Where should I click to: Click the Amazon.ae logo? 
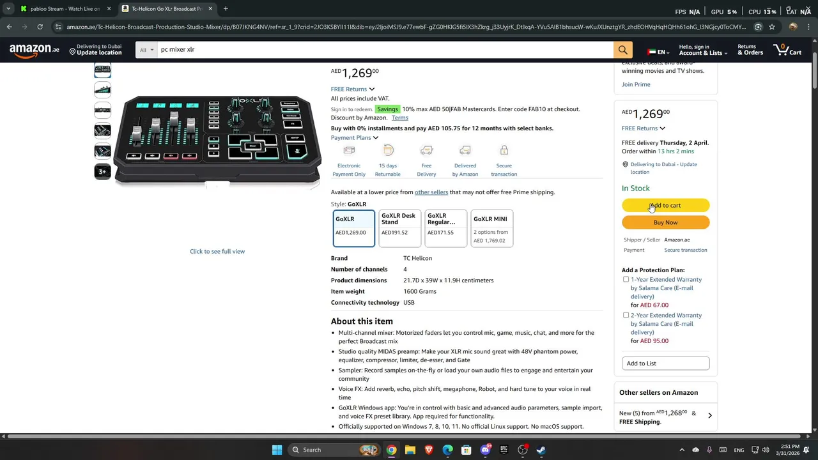[35, 50]
